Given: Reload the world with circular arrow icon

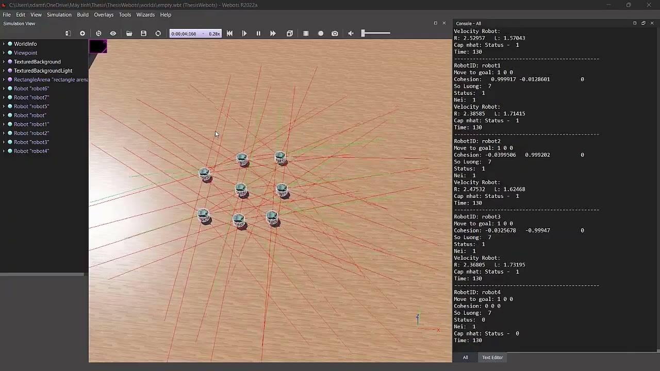Looking at the screenshot, I should tap(158, 33).
